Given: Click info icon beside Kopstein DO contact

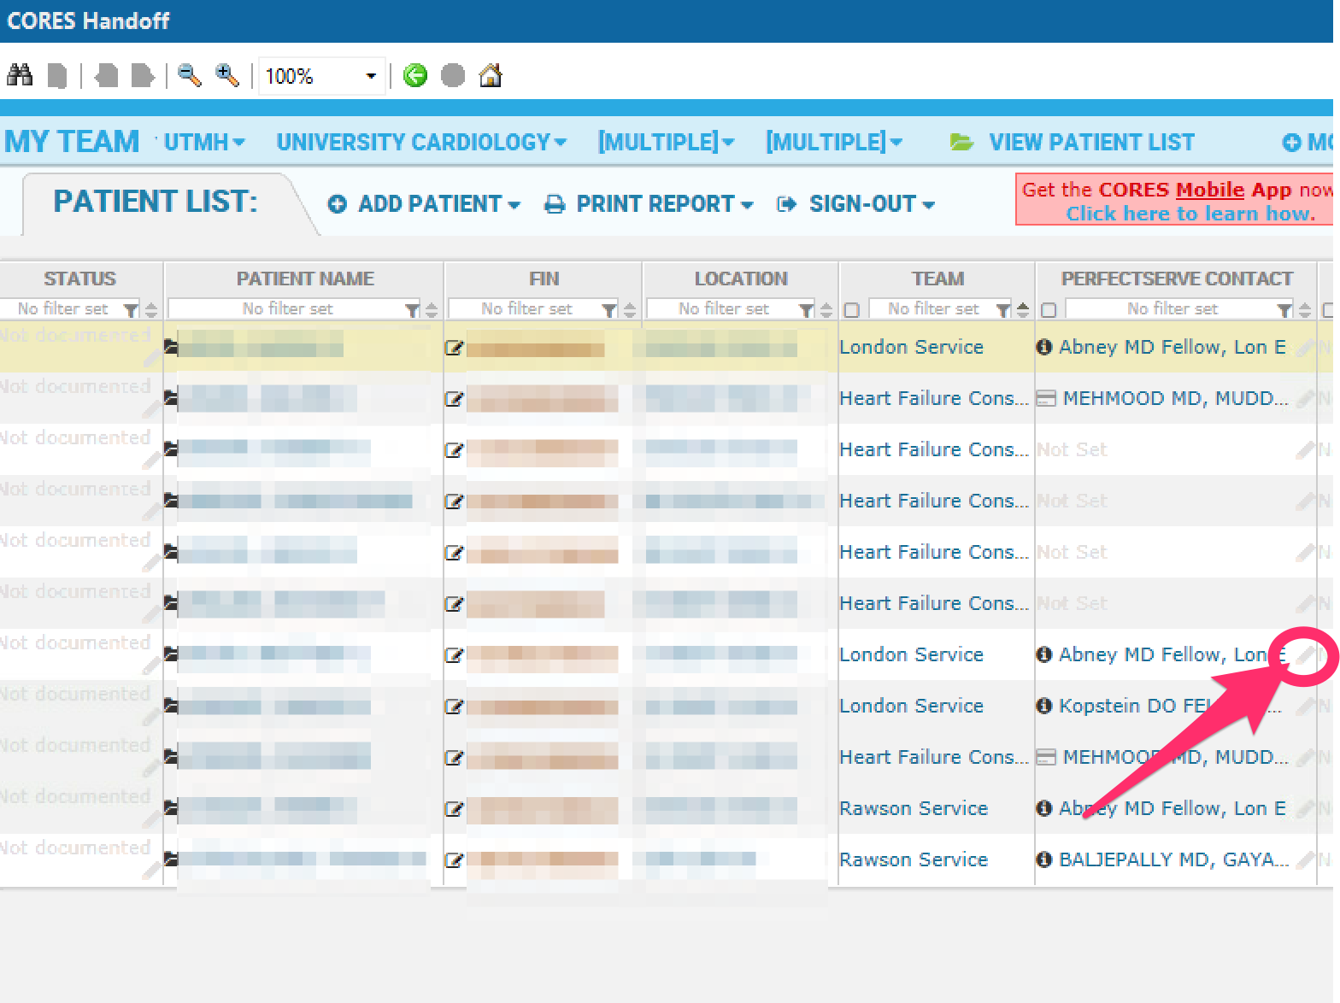Looking at the screenshot, I should tap(1043, 706).
